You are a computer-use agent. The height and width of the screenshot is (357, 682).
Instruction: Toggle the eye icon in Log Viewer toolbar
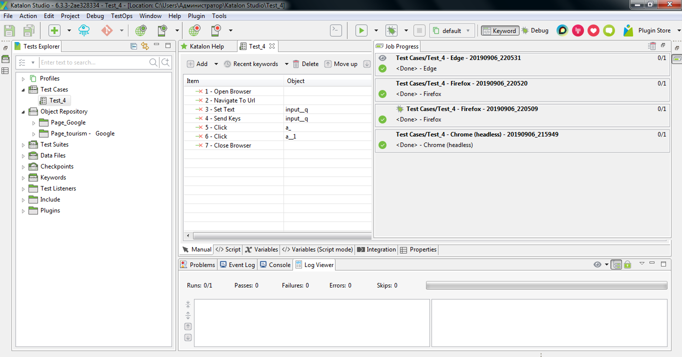(597, 264)
